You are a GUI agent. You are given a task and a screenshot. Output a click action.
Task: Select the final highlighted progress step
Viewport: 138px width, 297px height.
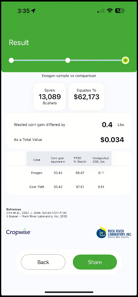click(125, 61)
